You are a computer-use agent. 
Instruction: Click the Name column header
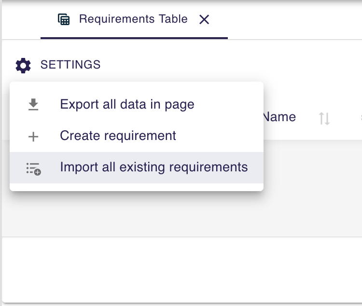(279, 117)
